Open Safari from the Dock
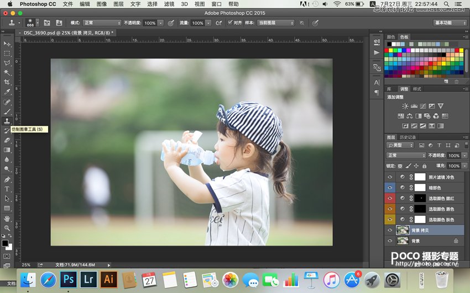 coord(48,280)
